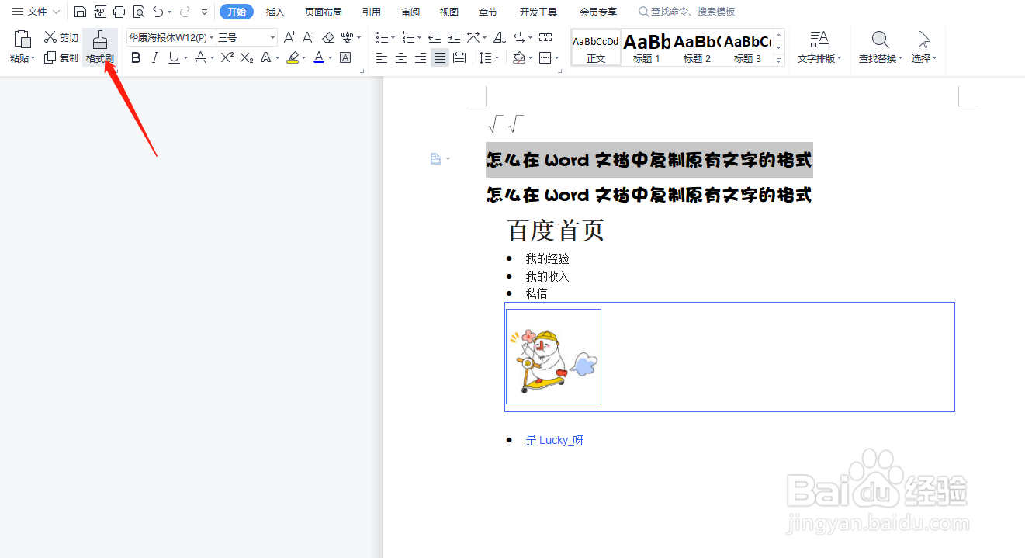Open the 文字排版 dropdown
1025x558 pixels.
(x=819, y=47)
